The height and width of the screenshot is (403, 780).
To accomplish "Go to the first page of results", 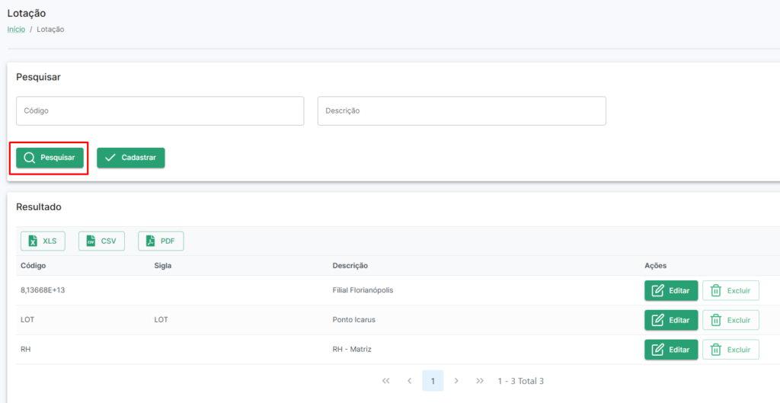I will 385,381.
